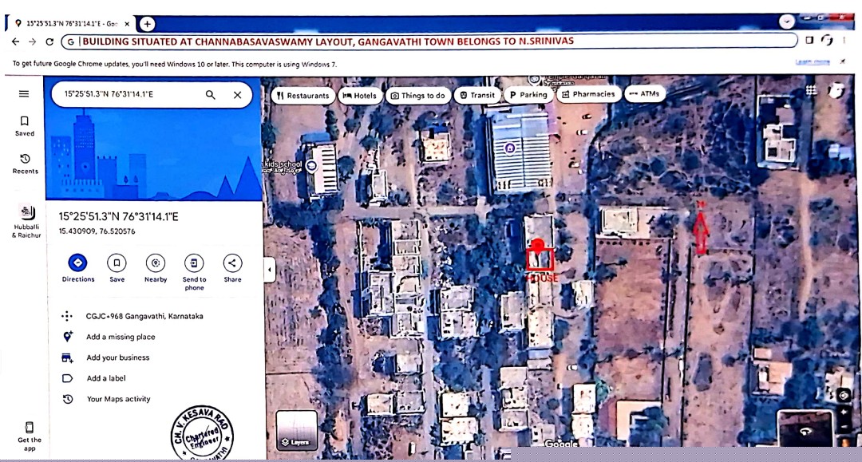This screenshot has height=462, width=862.
Task: Click the Share icon for the location
Action: [232, 263]
